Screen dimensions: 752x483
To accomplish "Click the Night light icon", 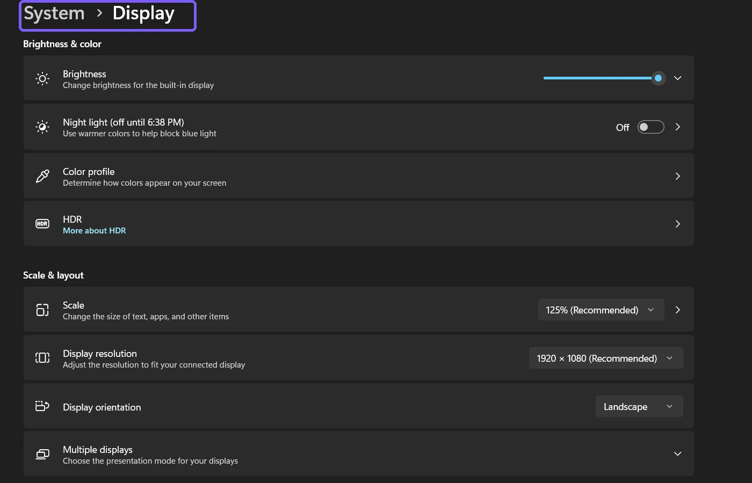I will [x=42, y=127].
